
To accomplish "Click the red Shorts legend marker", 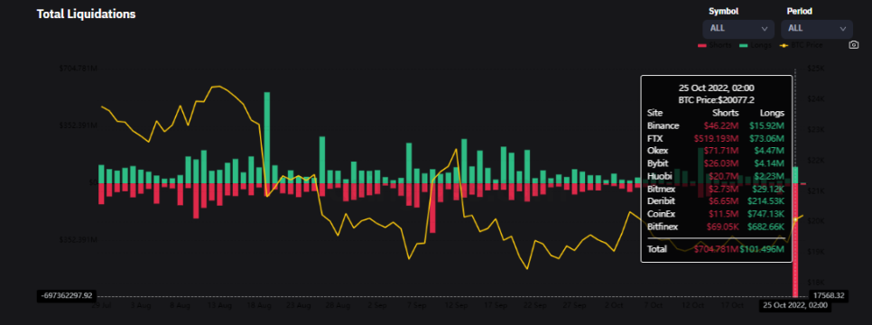I will tap(701, 46).
